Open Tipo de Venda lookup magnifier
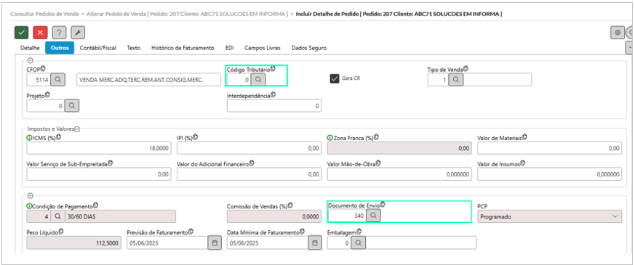The height and width of the screenshot is (265, 635). pyautogui.click(x=456, y=80)
